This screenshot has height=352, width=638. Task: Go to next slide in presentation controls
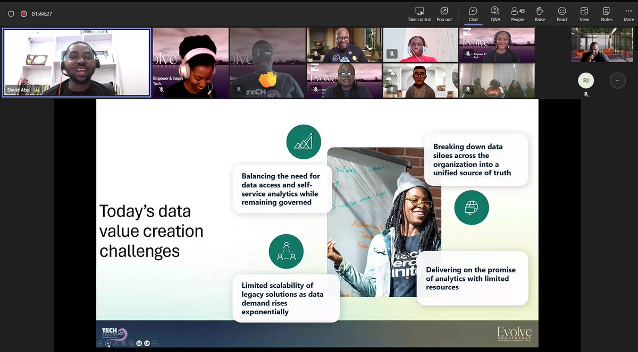click(x=108, y=344)
